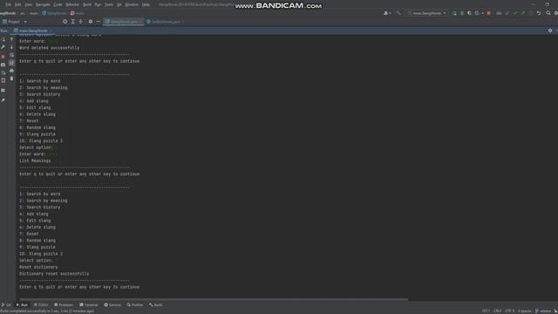Click the build hammer icon
Viewport: 558px width, 314px height.
[x=398, y=13]
